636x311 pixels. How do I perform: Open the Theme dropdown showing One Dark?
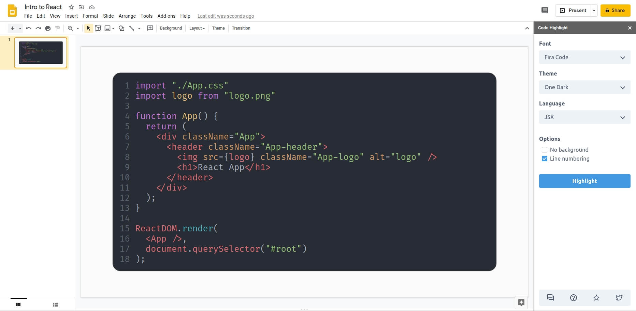(584, 87)
